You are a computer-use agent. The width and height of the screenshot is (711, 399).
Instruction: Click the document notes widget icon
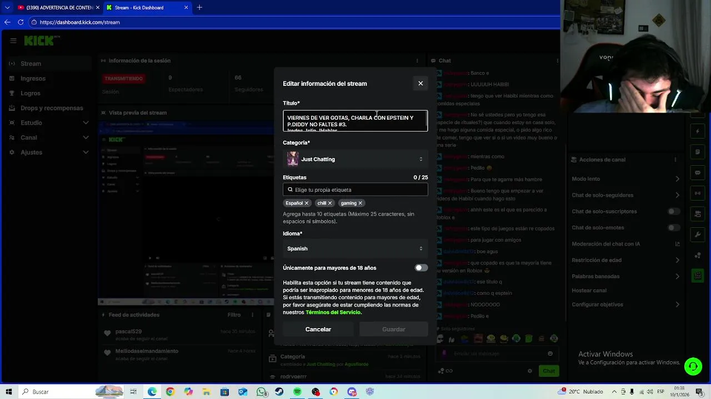[x=698, y=152]
